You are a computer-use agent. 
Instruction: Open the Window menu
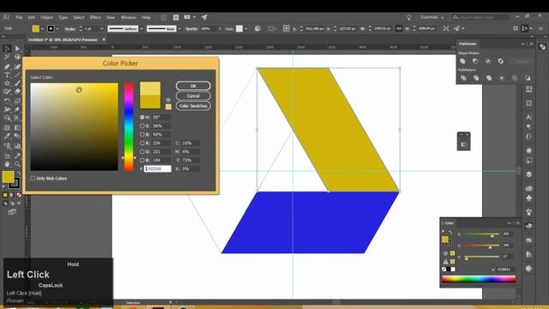128,17
